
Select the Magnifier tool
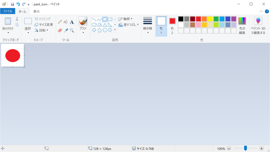click(x=72, y=31)
